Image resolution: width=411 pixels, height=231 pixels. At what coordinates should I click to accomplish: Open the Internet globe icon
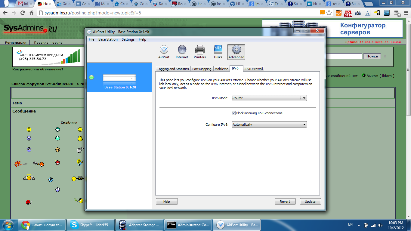click(182, 52)
